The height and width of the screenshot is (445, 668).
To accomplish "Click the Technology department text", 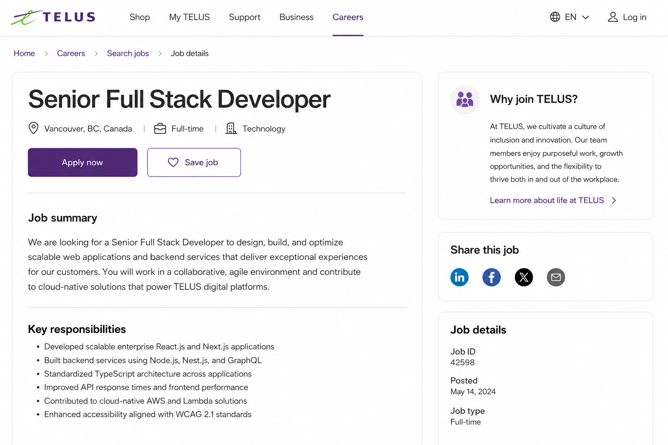I will (264, 129).
